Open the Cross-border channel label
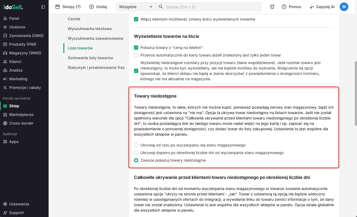Image resolution: width=357 pixels, height=217 pixels. (21, 123)
